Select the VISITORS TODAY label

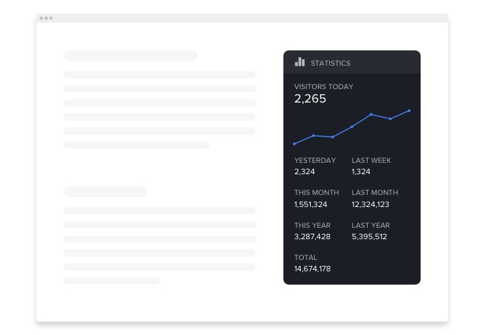coord(323,86)
